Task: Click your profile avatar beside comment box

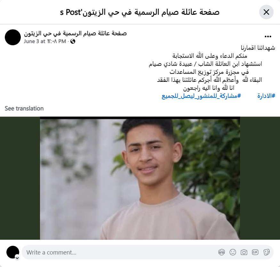Action: point(13,252)
